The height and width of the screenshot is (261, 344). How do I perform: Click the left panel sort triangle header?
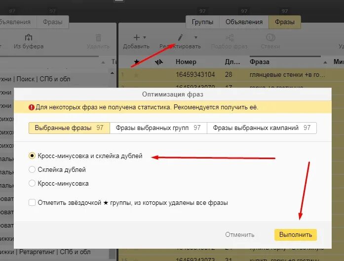(x=103, y=63)
